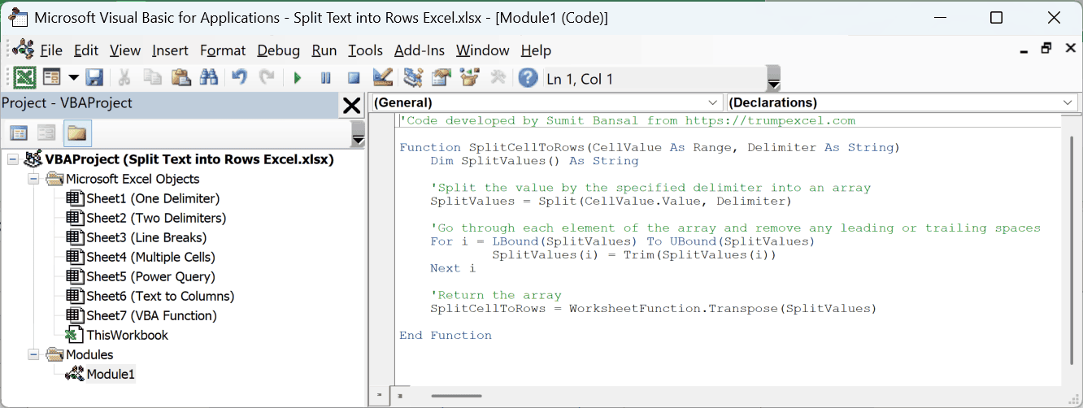1083x408 pixels.
Task: Save the workbook with the floppy icon
Action: tap(94, 78)
